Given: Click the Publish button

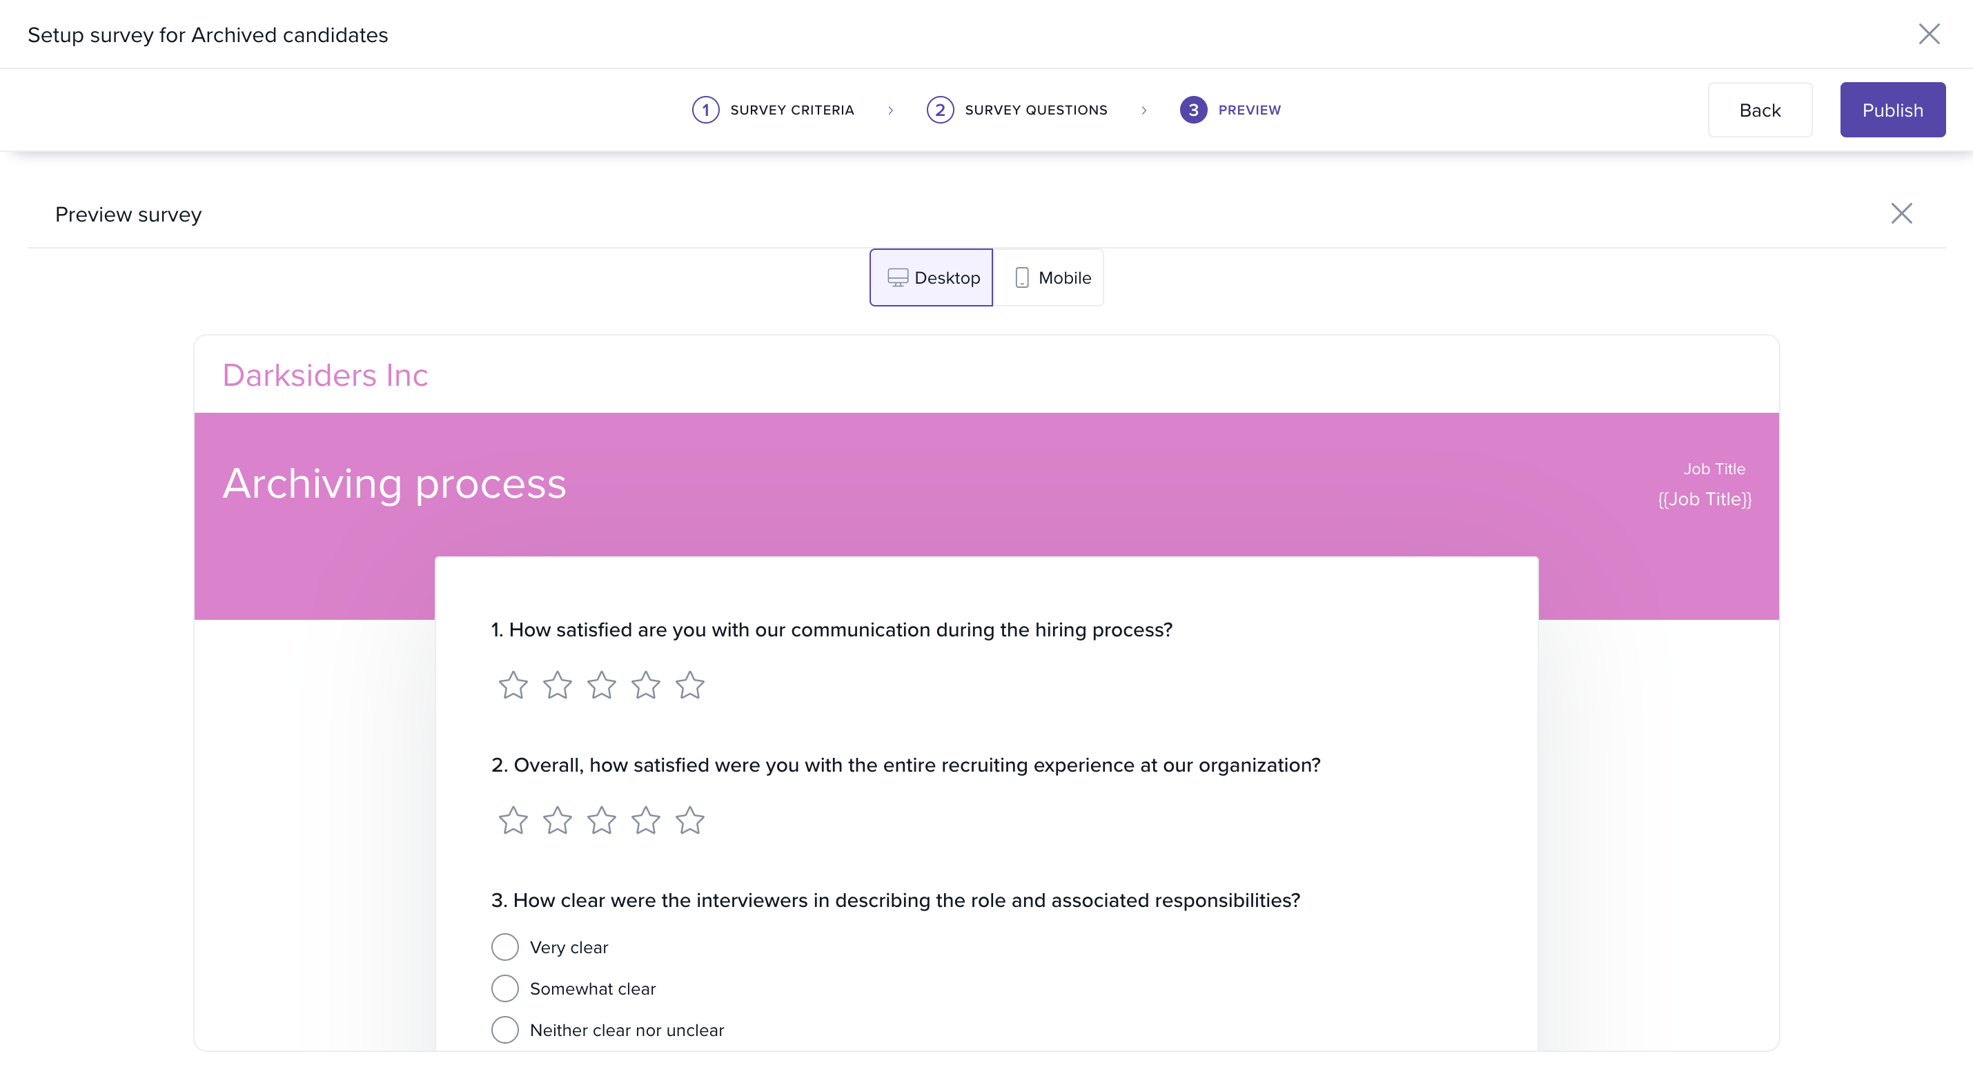Looking at the screenshot, I should [1892, 110].
